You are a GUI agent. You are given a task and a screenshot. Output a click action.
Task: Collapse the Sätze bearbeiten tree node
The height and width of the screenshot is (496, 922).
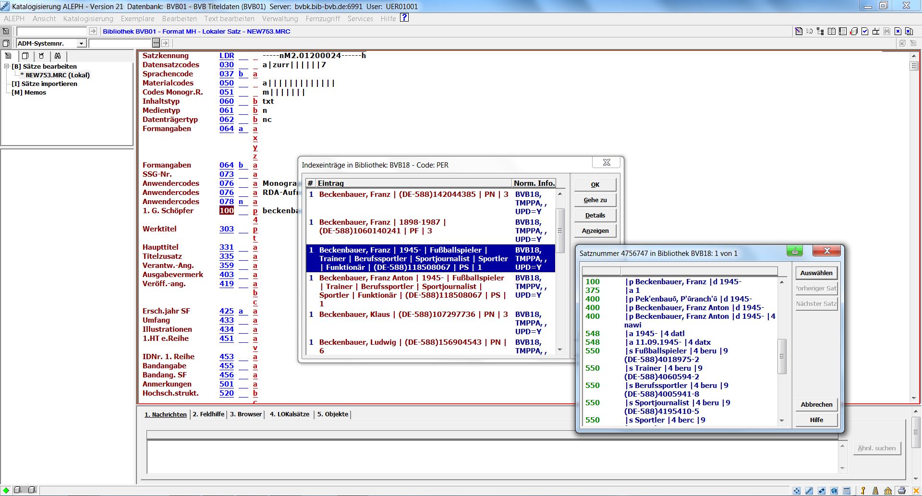point(7,66)
